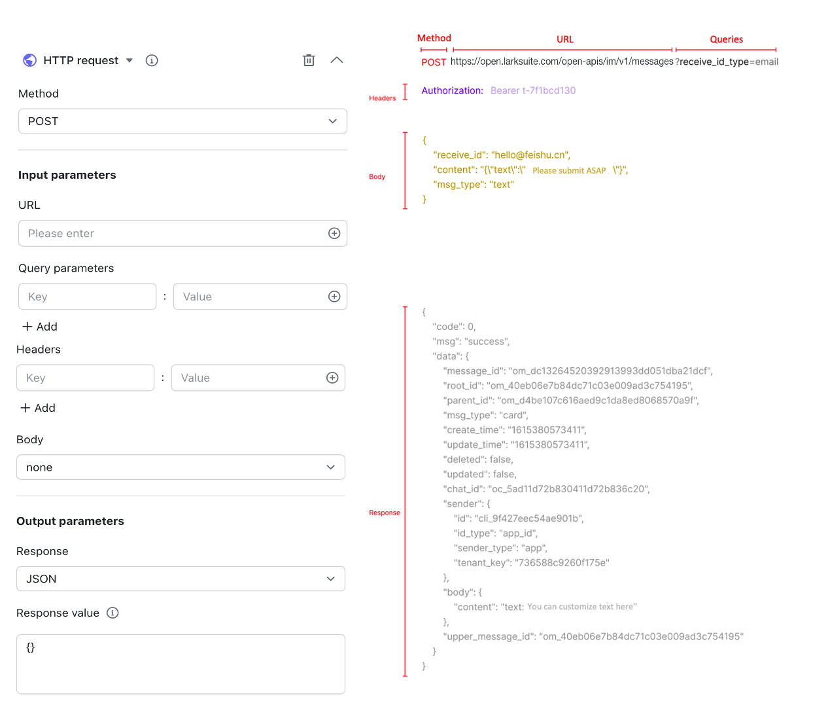
Task: Delete the step using the trash icon
Action: (x=309, y=60)
